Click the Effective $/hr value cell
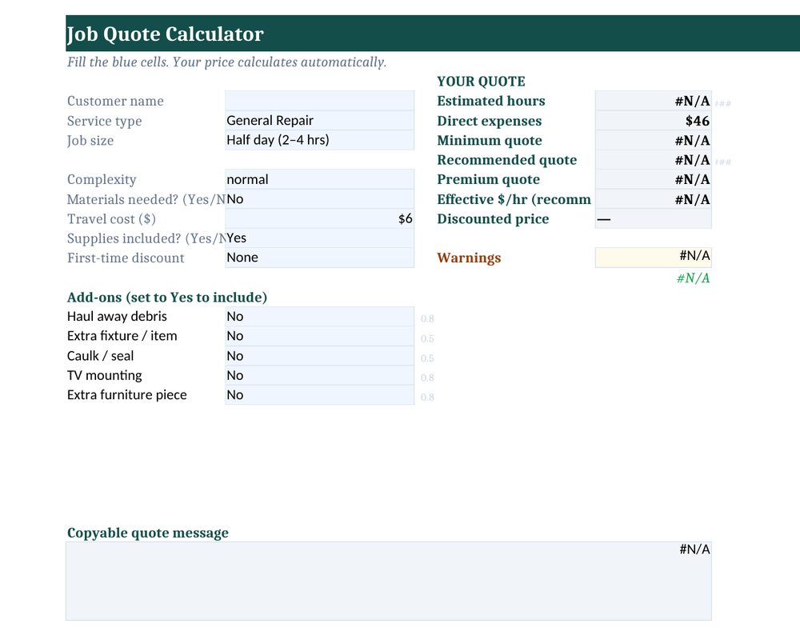Viewport: 800px width, 636px height. 653,199
